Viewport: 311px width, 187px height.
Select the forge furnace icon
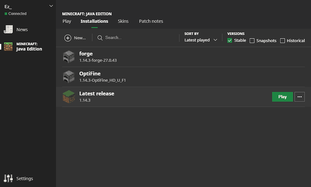click(69, 57)
